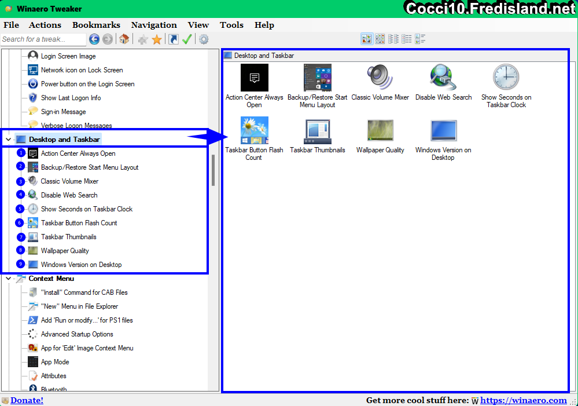Go to the Home page icon
The height and width of the screenshot is (406, 578).
[x=124, y=39]
